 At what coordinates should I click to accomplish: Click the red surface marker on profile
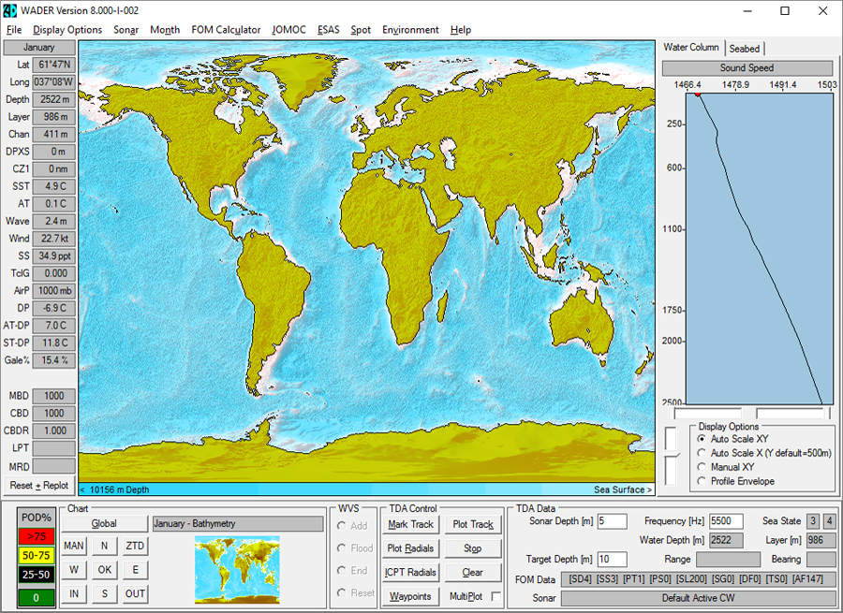tap(697, 94)
